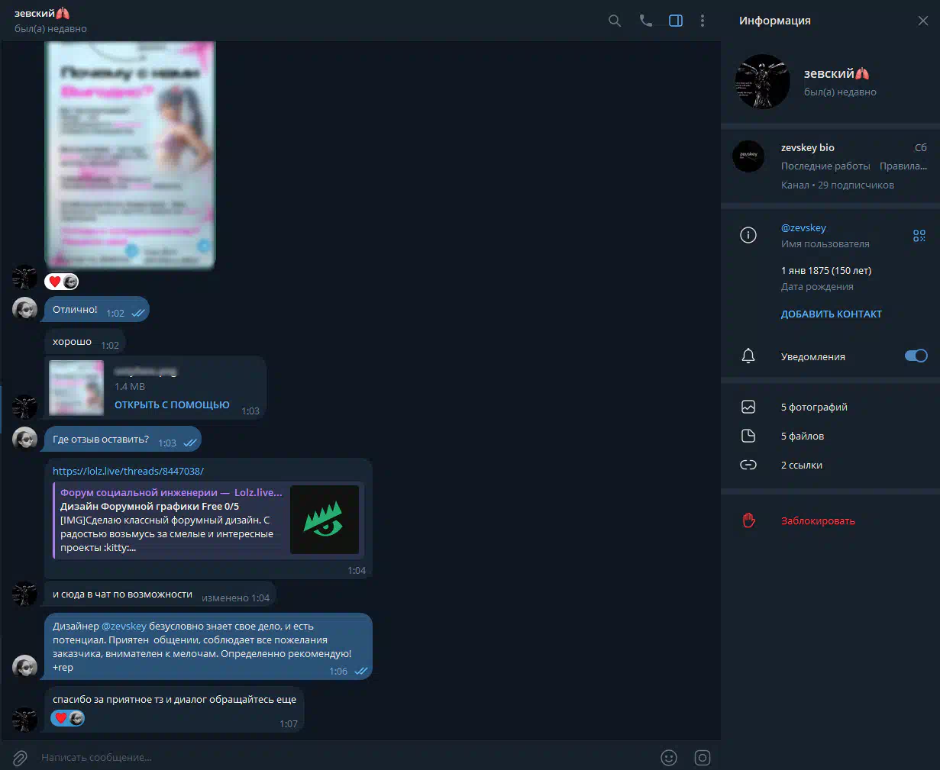This screenshot has height=770, width=940.
Task: Click chat header name зевский
Action: tap(42, 14)
